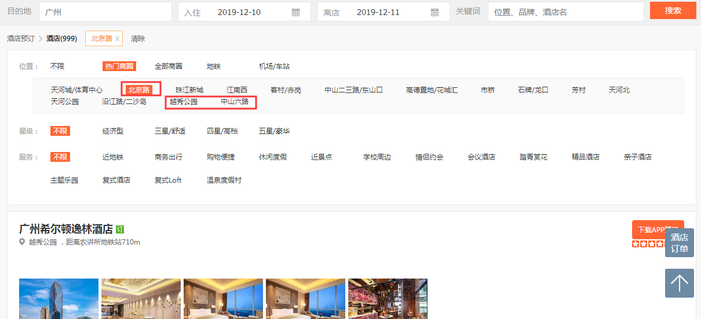The height and width of the screenshot is (319, 701).
Task: Click the location pin beside 越秀公园
Action: (x=23, y=242)
